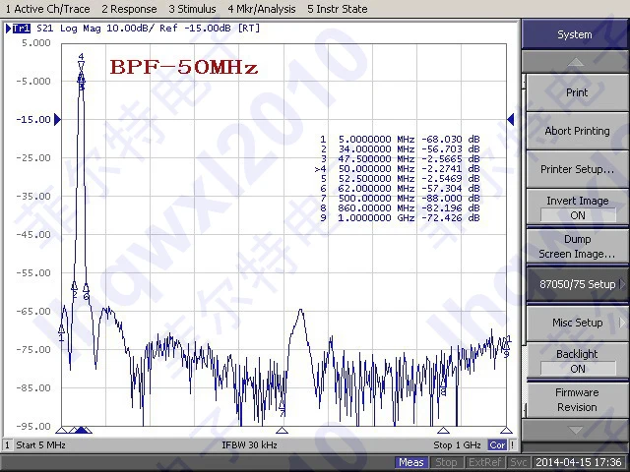The image size is (630, 472).
Task: Click marker 9 readout row 1.0000000 GHz
Action: tap(400, 218)
